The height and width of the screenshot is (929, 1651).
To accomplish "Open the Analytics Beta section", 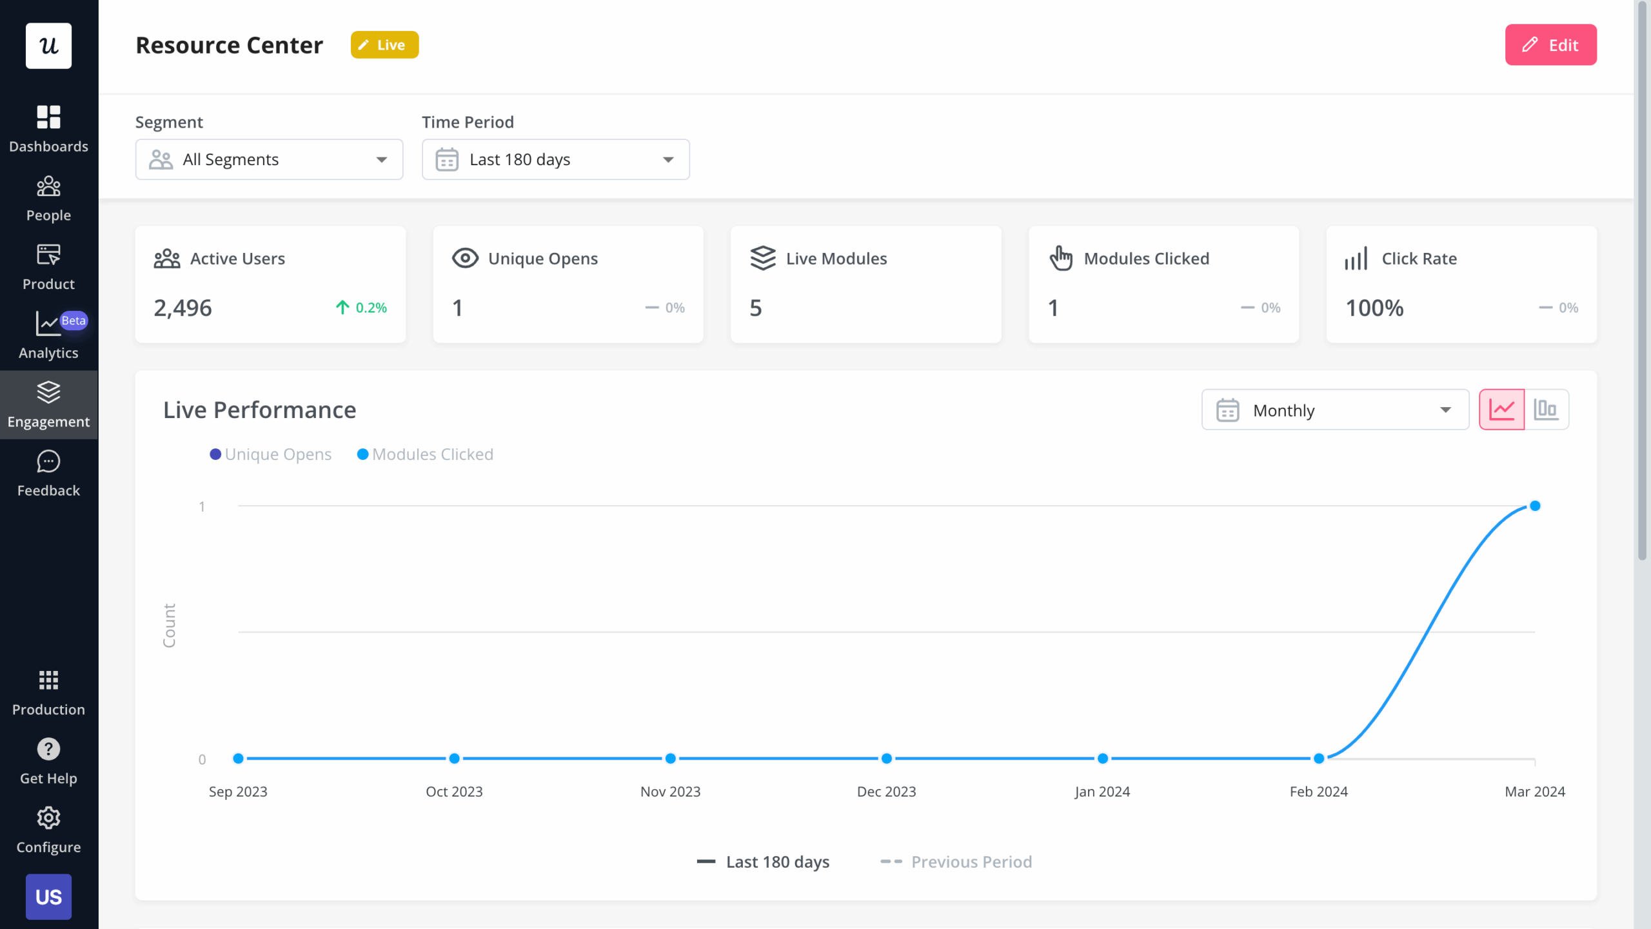I will [x=48, y=332].
